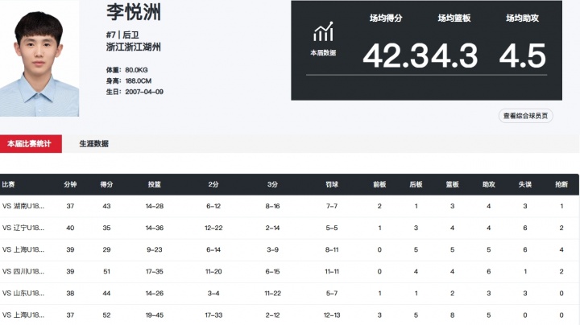Click the 投篮 column header
Image resolution: width=580 pixels, height=325 pixels.
pyautogui.click(x=154, y=185)
